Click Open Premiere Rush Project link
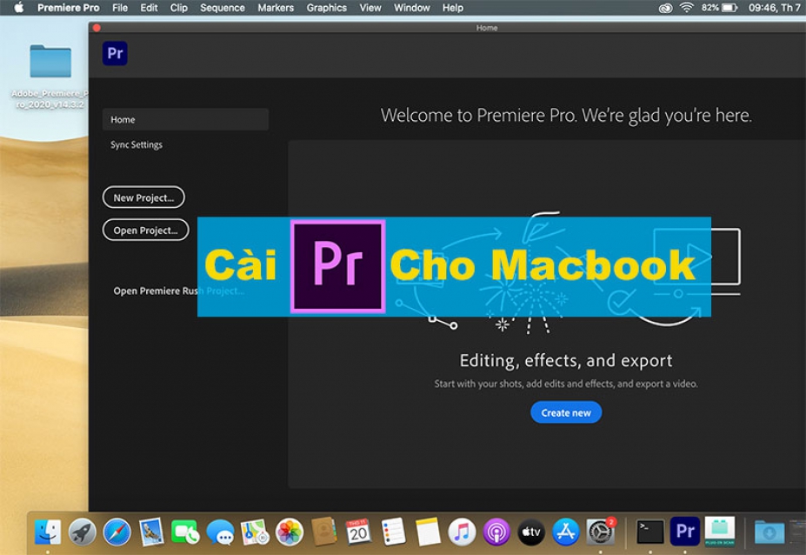The width and height of the screenshot is (806, 555). click(178, 291)
